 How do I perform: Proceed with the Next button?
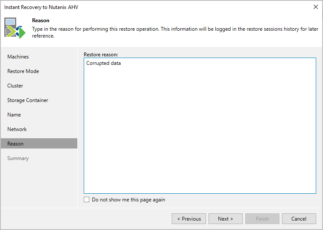[x=225, y=219]
